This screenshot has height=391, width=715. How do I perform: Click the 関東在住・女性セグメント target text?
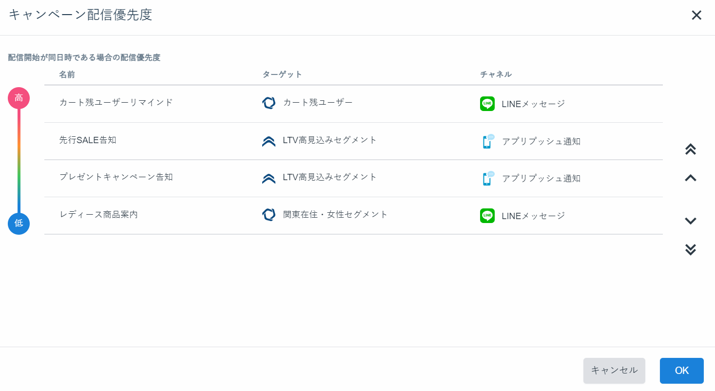click(x=335, y=215)
